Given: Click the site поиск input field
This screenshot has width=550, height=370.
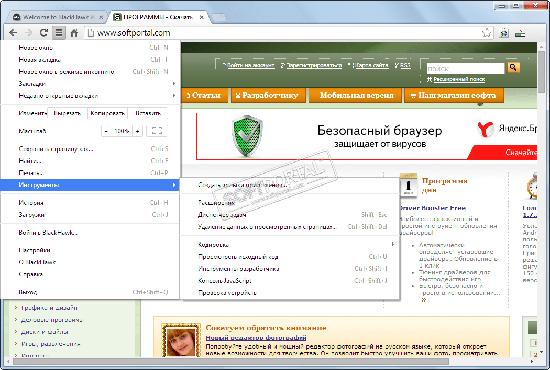Looking at the screenshot, I should (466, 68).
